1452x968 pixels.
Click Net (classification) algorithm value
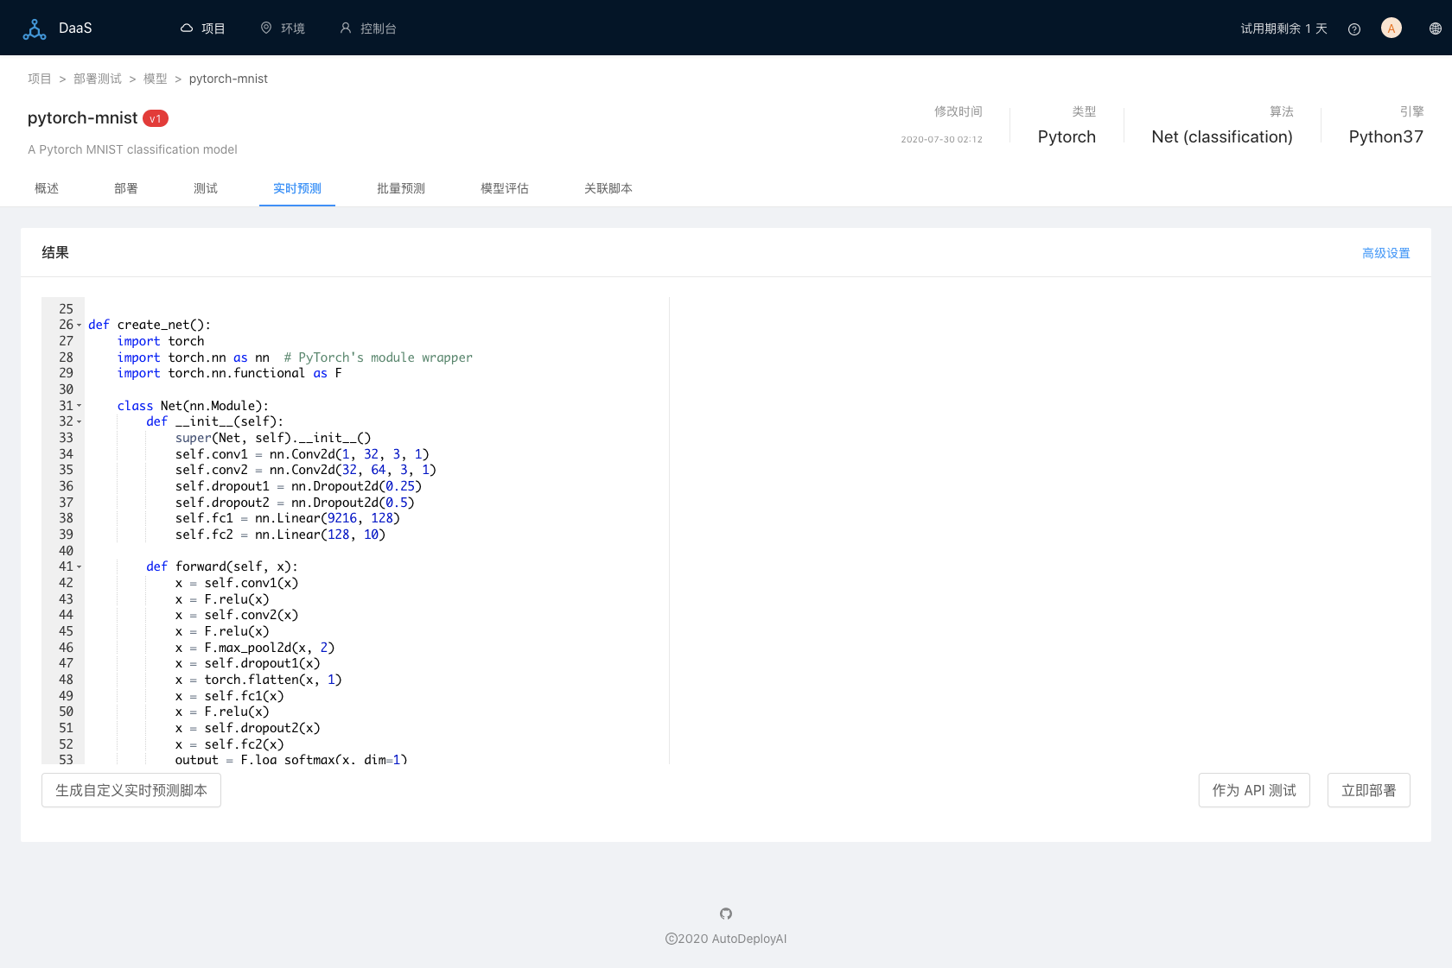(1222, 136)
